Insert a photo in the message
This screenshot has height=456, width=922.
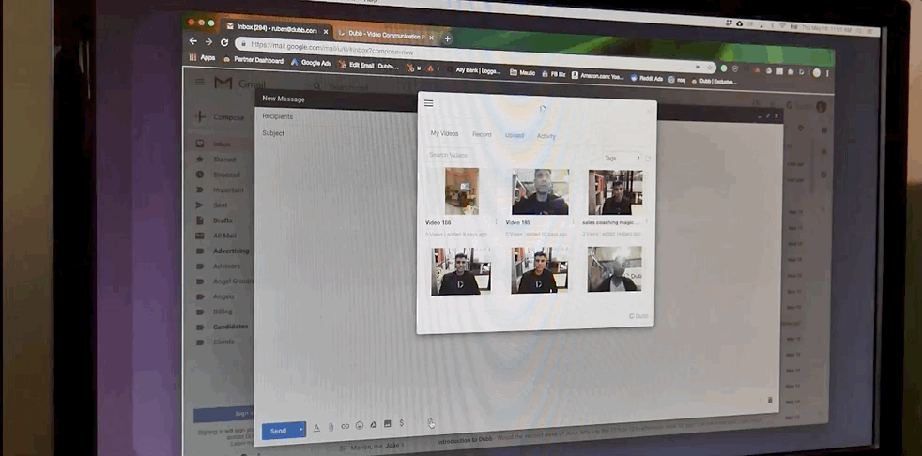(x=388, y=424)
